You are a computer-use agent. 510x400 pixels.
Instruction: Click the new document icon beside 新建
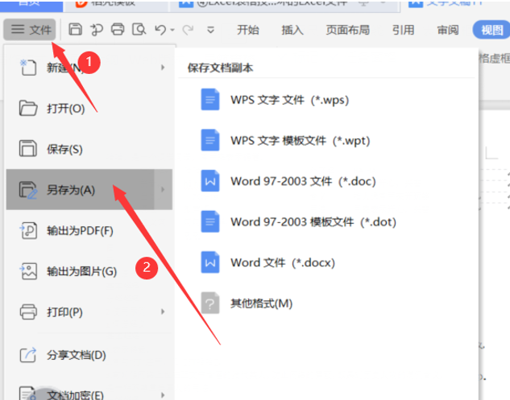28,68
